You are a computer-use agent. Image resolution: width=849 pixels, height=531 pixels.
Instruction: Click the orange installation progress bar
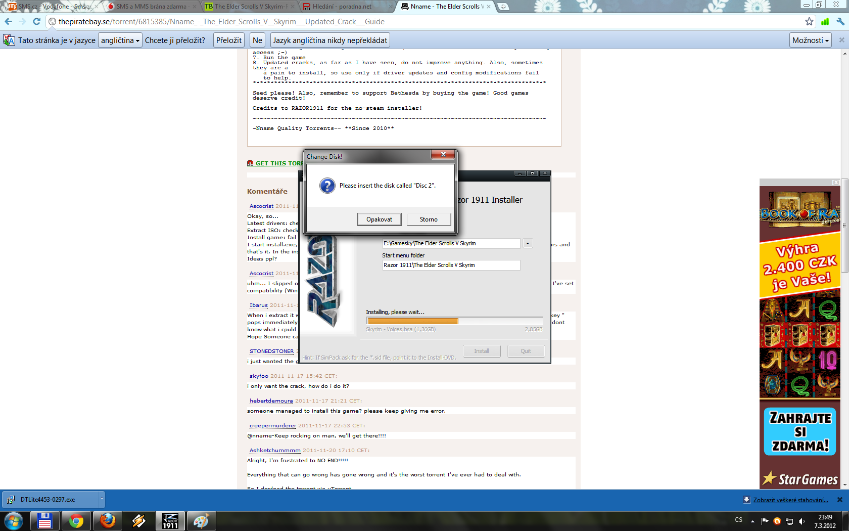pos(412,321)
